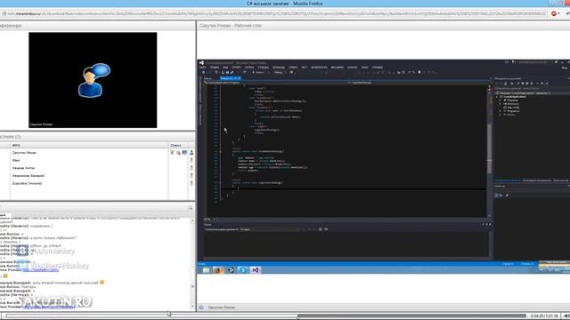570x320 pixels.
Task: Click the chat panel options icon
Action: 190,208
